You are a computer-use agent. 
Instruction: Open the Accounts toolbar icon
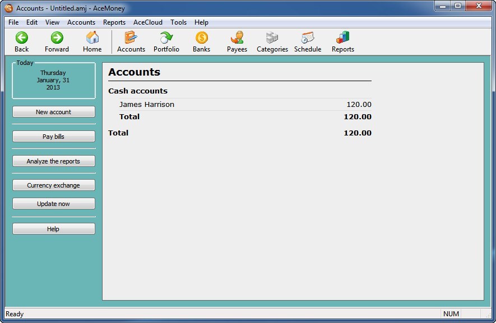(x=131, y=41)
